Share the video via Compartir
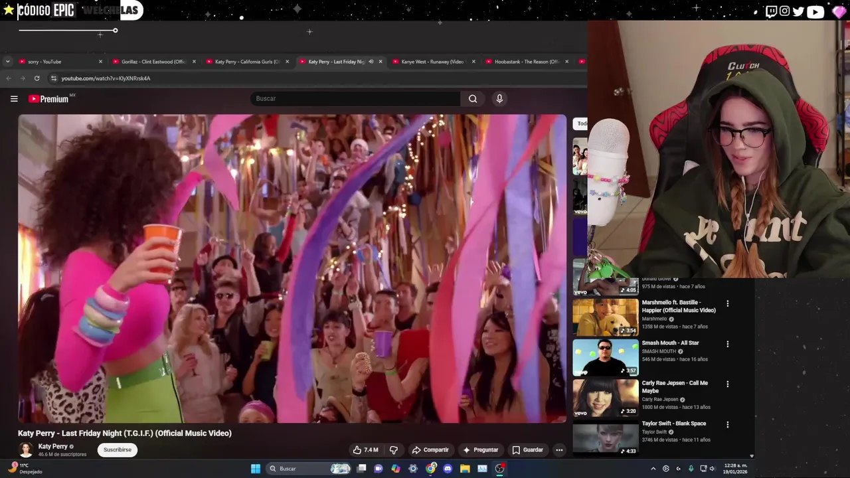 430,450
